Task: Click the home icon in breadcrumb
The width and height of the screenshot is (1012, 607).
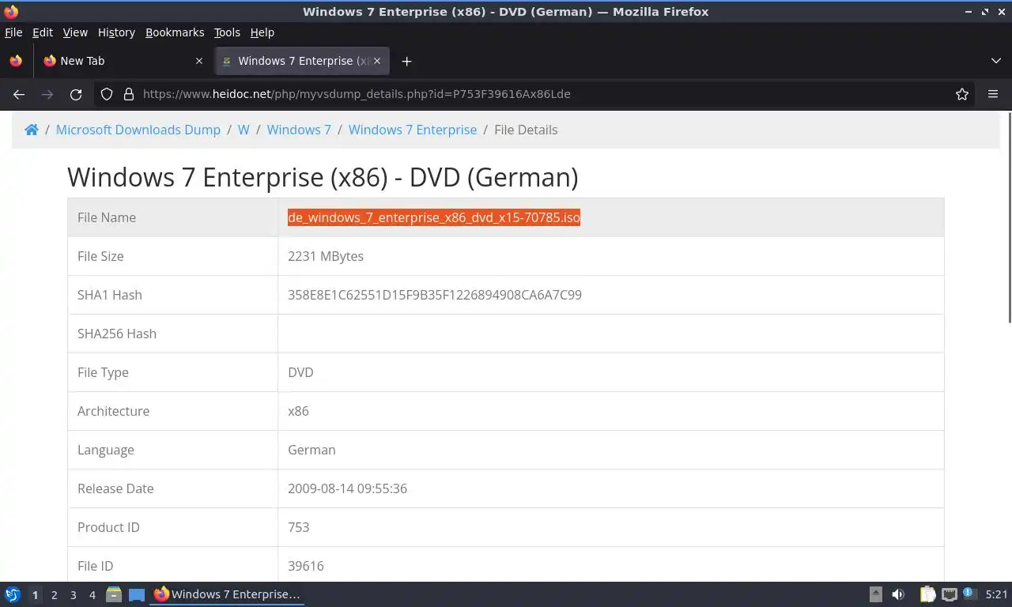Action: [32, 130]
